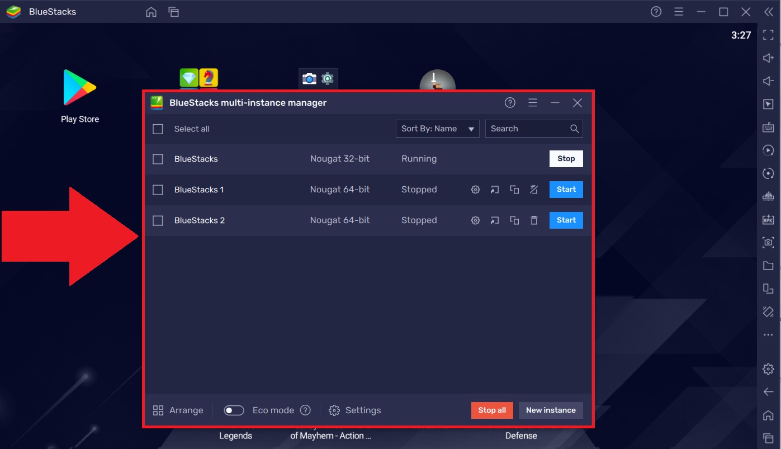Delete the BlueStacks 2 instance

(534, 220)
